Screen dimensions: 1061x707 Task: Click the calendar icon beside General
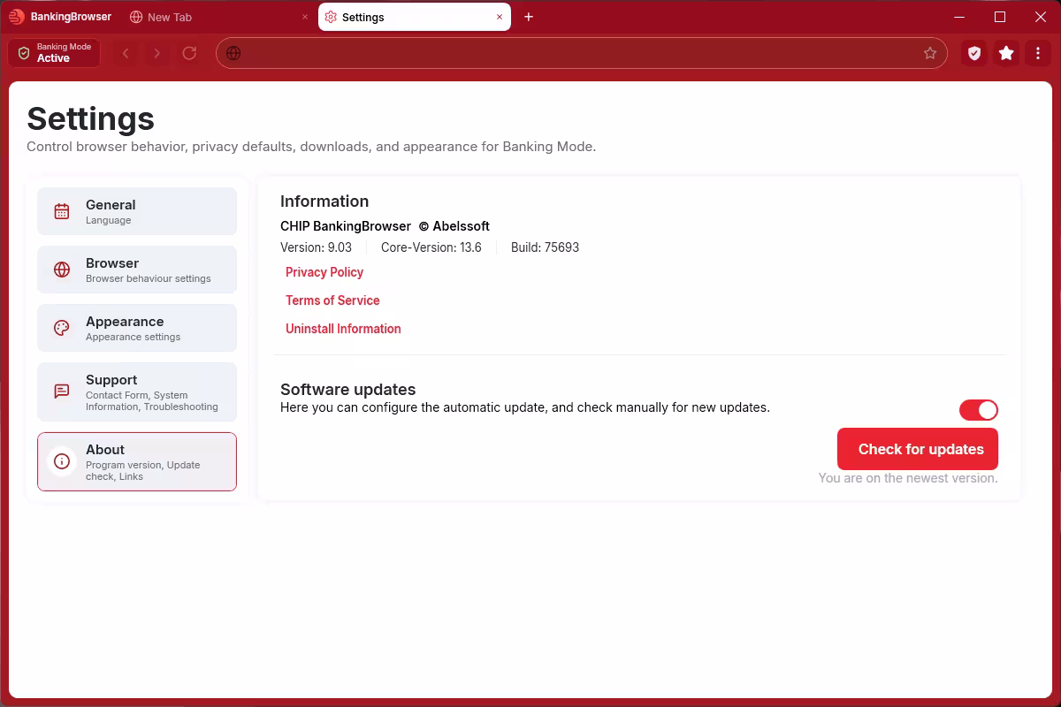tap(62, 211)
